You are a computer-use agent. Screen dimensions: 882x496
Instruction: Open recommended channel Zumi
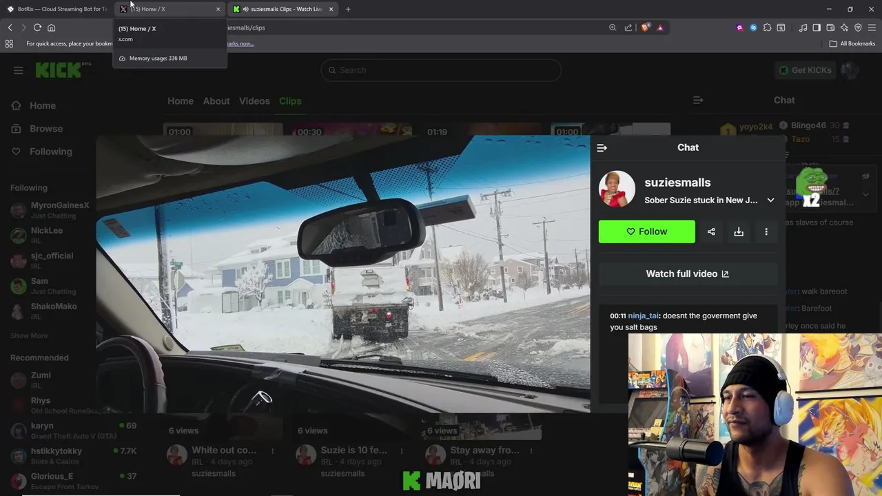click(x=50, y=380)
